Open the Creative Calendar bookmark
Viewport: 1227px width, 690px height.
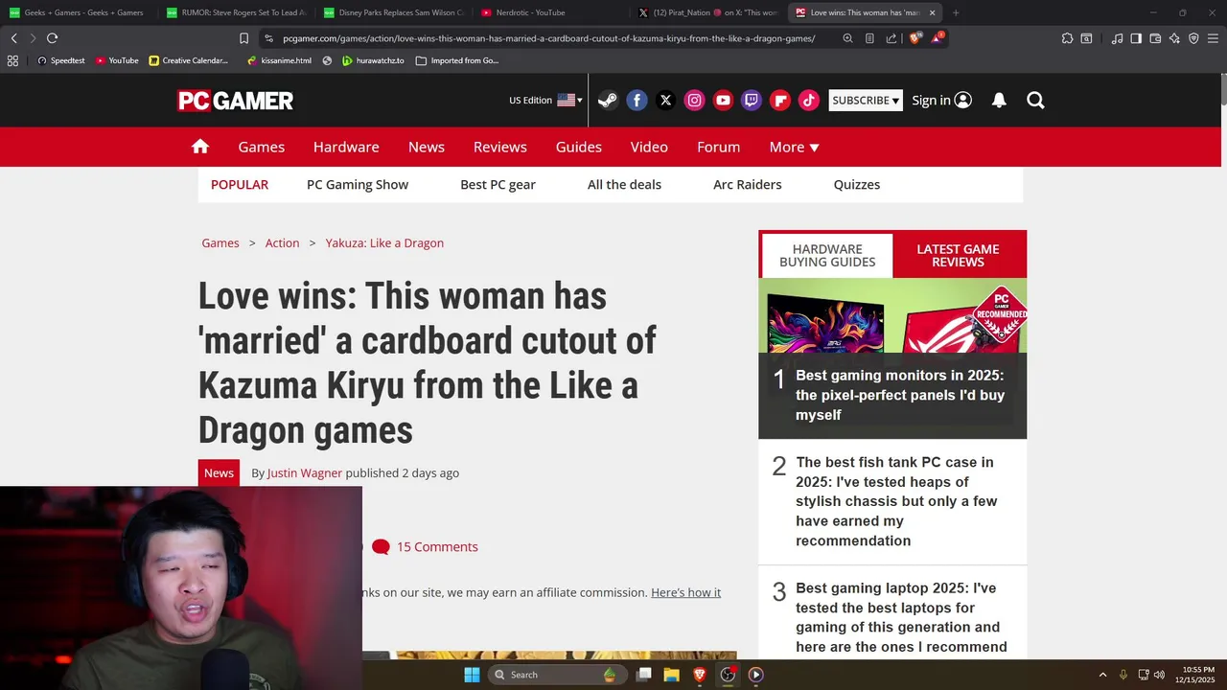(x=189, y=60)
